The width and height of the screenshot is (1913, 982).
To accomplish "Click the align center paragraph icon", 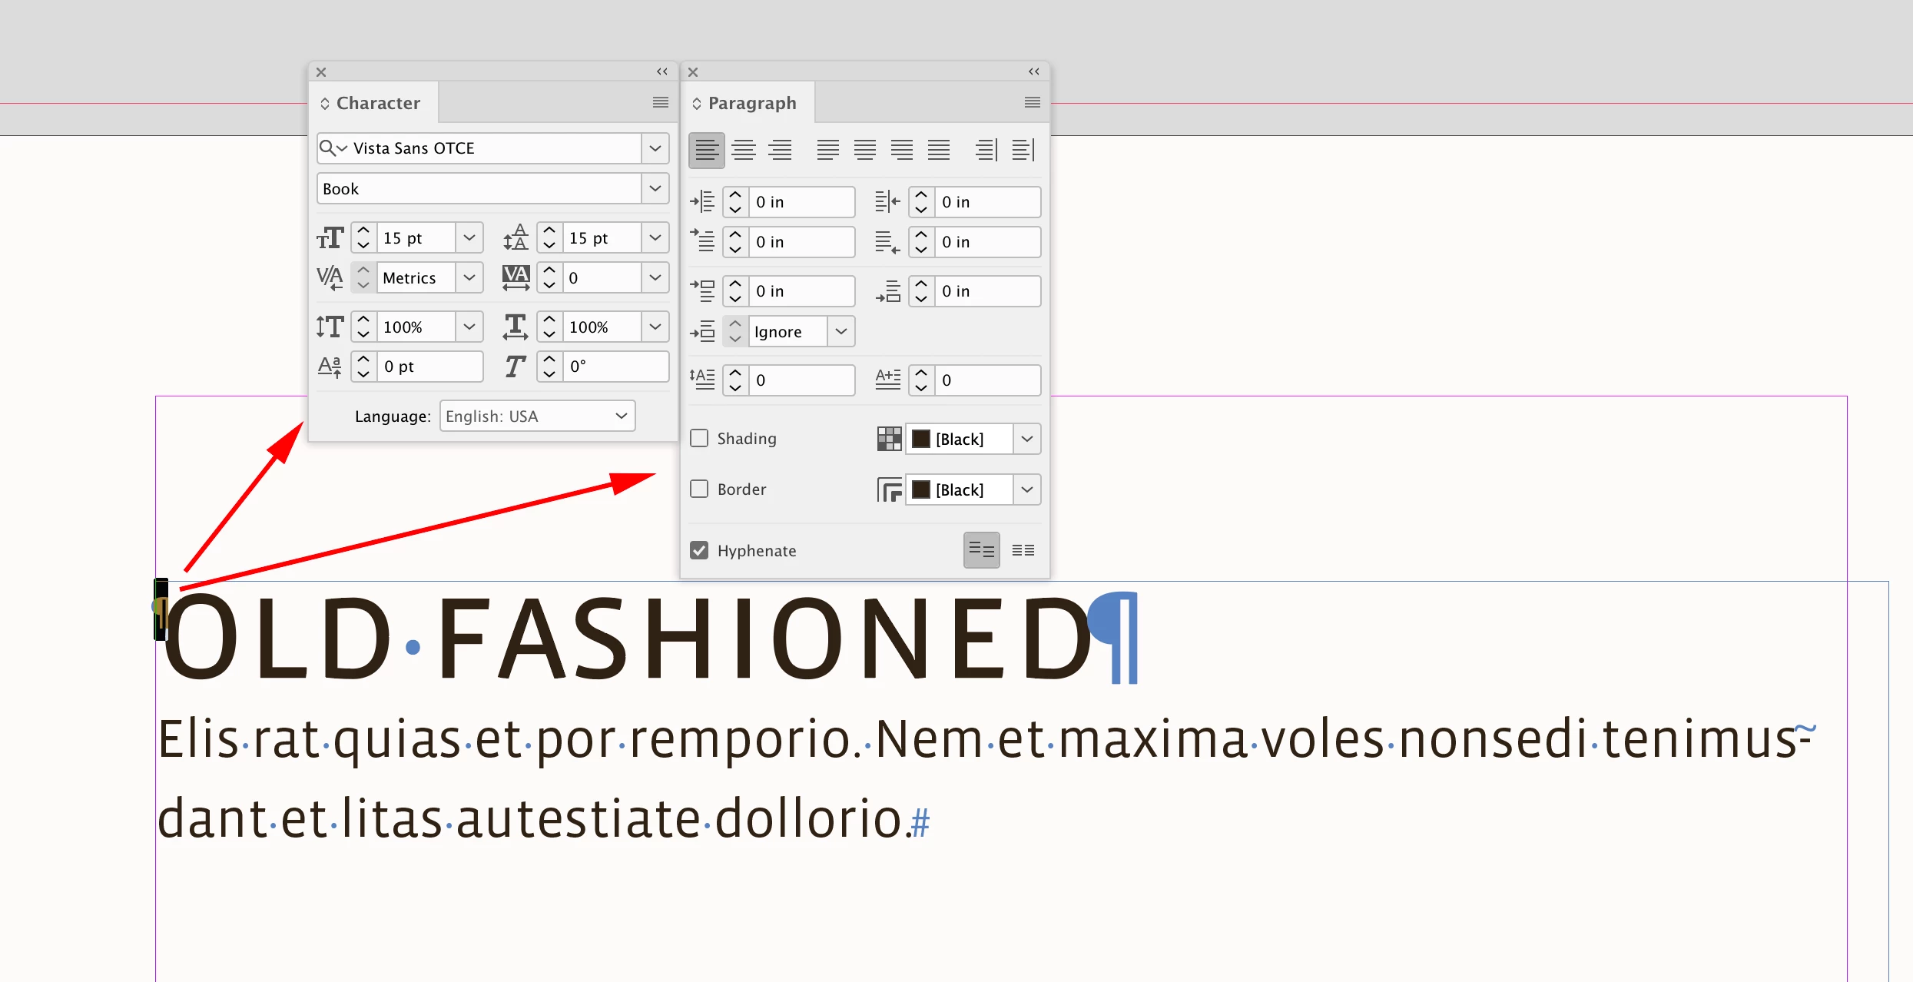I will (743, 150).
